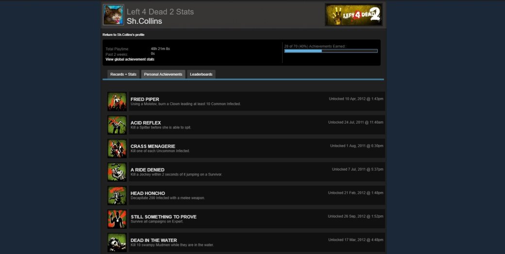Click the Decapitate 200 Infected description
This screenshot has width=505, height=254.
pos(168,198)
